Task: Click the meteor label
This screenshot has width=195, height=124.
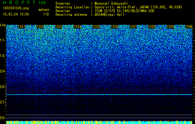Action: click(x=44, y=10)
